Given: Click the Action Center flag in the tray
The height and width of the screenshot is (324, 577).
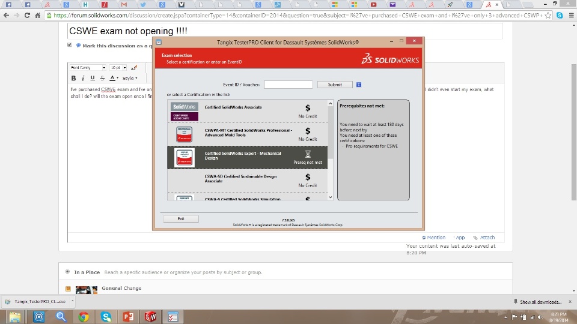Looking at the screenshot, I should (514, 317).
